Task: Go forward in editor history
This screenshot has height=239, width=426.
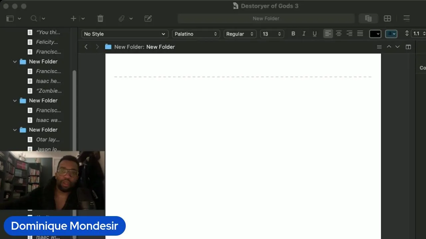Action: click(x=97, y=47)
